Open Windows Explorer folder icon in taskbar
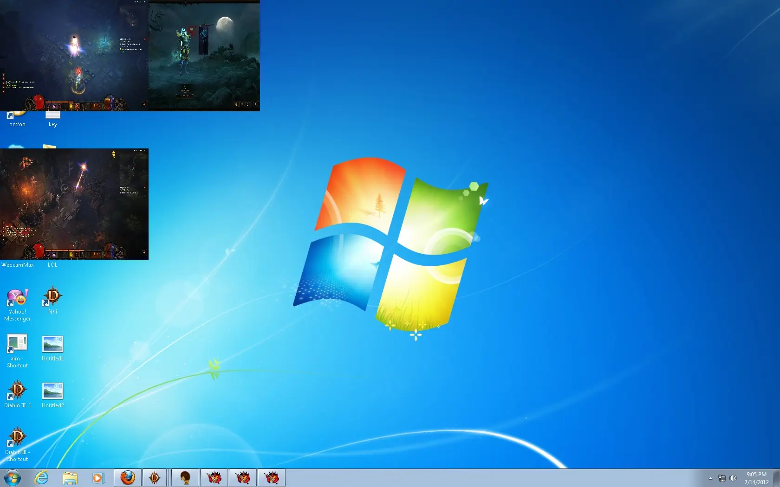The width and height of the screenshot is (780, 487). point(70,478)
